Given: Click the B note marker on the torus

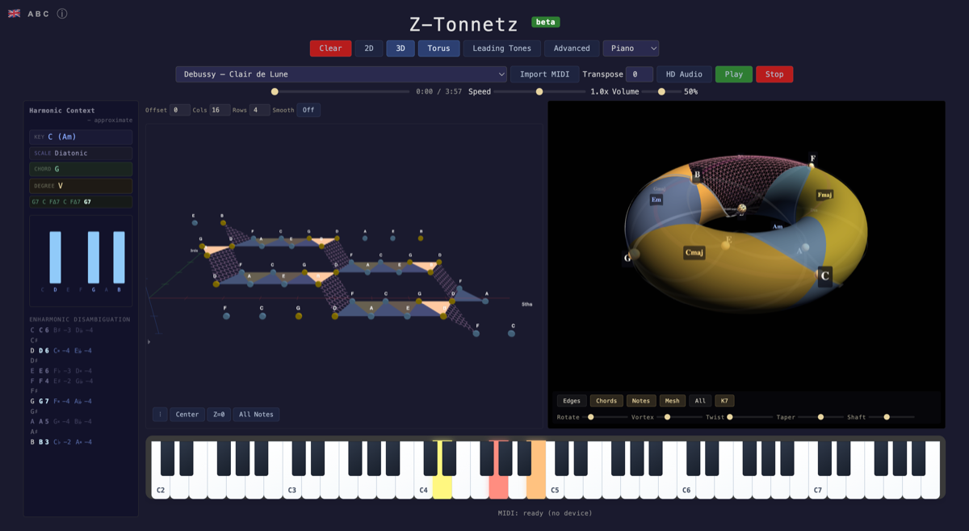Looking at the screenshot, I should pos(697,174).
